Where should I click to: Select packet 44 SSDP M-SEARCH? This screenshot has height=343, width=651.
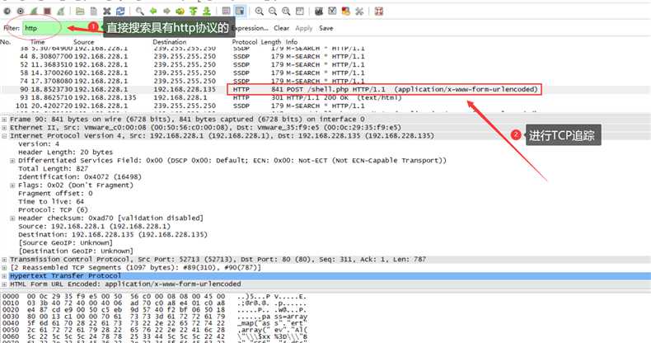pos(325,56)
